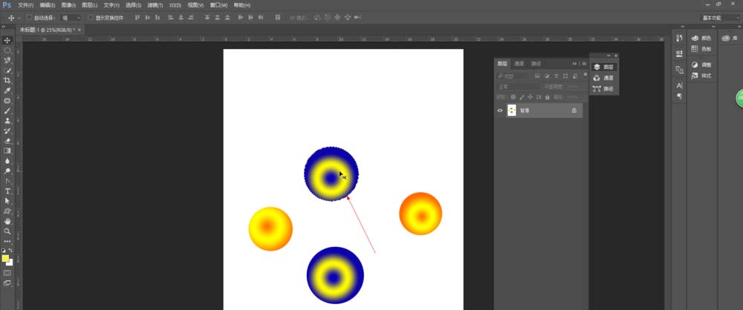
Task: Select the Crop tool
Action: [x=7, y=80]
